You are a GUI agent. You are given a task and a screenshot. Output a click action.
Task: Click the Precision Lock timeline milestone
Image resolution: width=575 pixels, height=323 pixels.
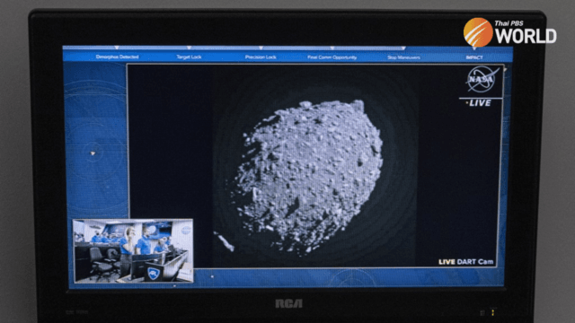coord(261,57)
